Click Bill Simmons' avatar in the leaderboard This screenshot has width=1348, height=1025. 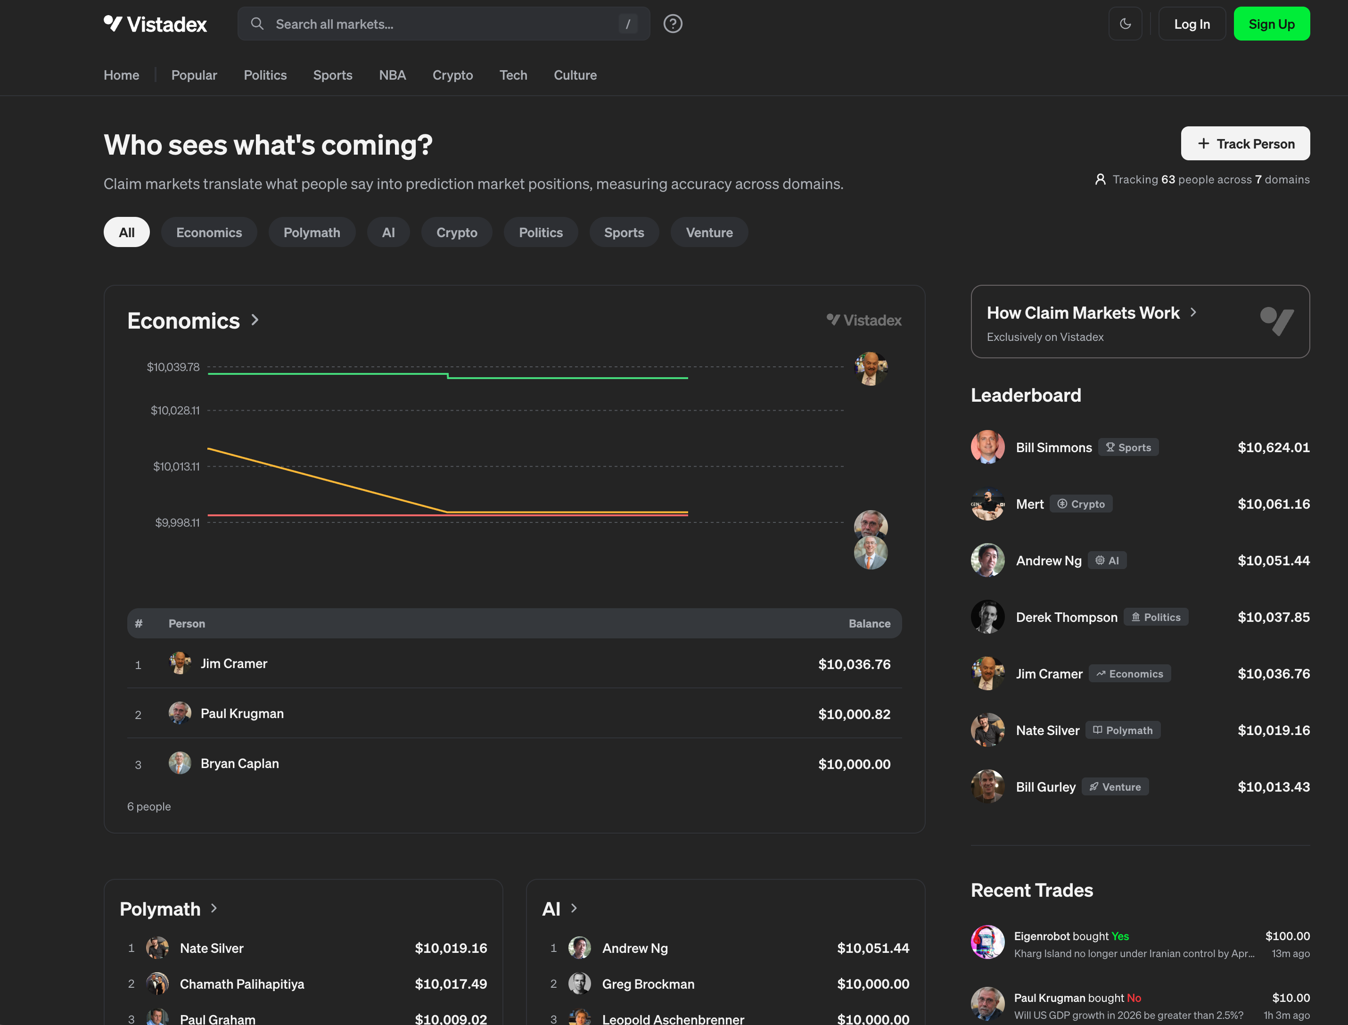tap(987, 447)
